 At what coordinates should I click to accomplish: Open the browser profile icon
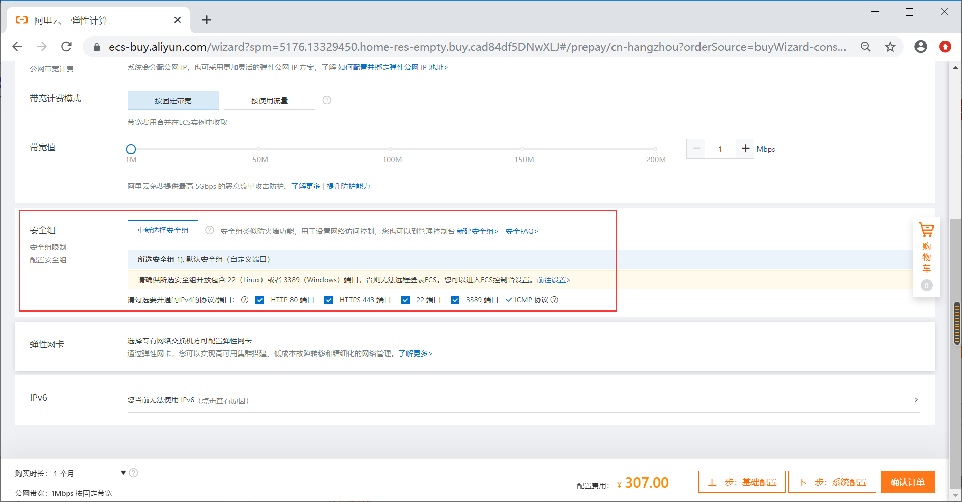(x=920, y=47)
